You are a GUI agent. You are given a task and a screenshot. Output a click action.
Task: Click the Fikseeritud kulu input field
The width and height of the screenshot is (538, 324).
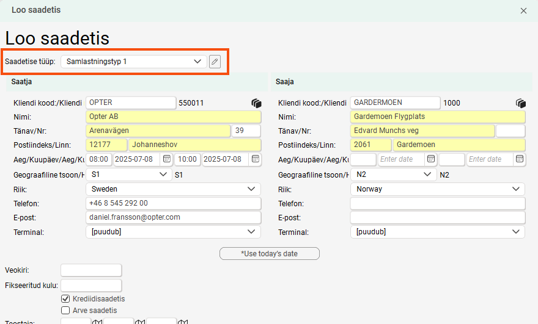pyautogui.click(x=91, y=285)
